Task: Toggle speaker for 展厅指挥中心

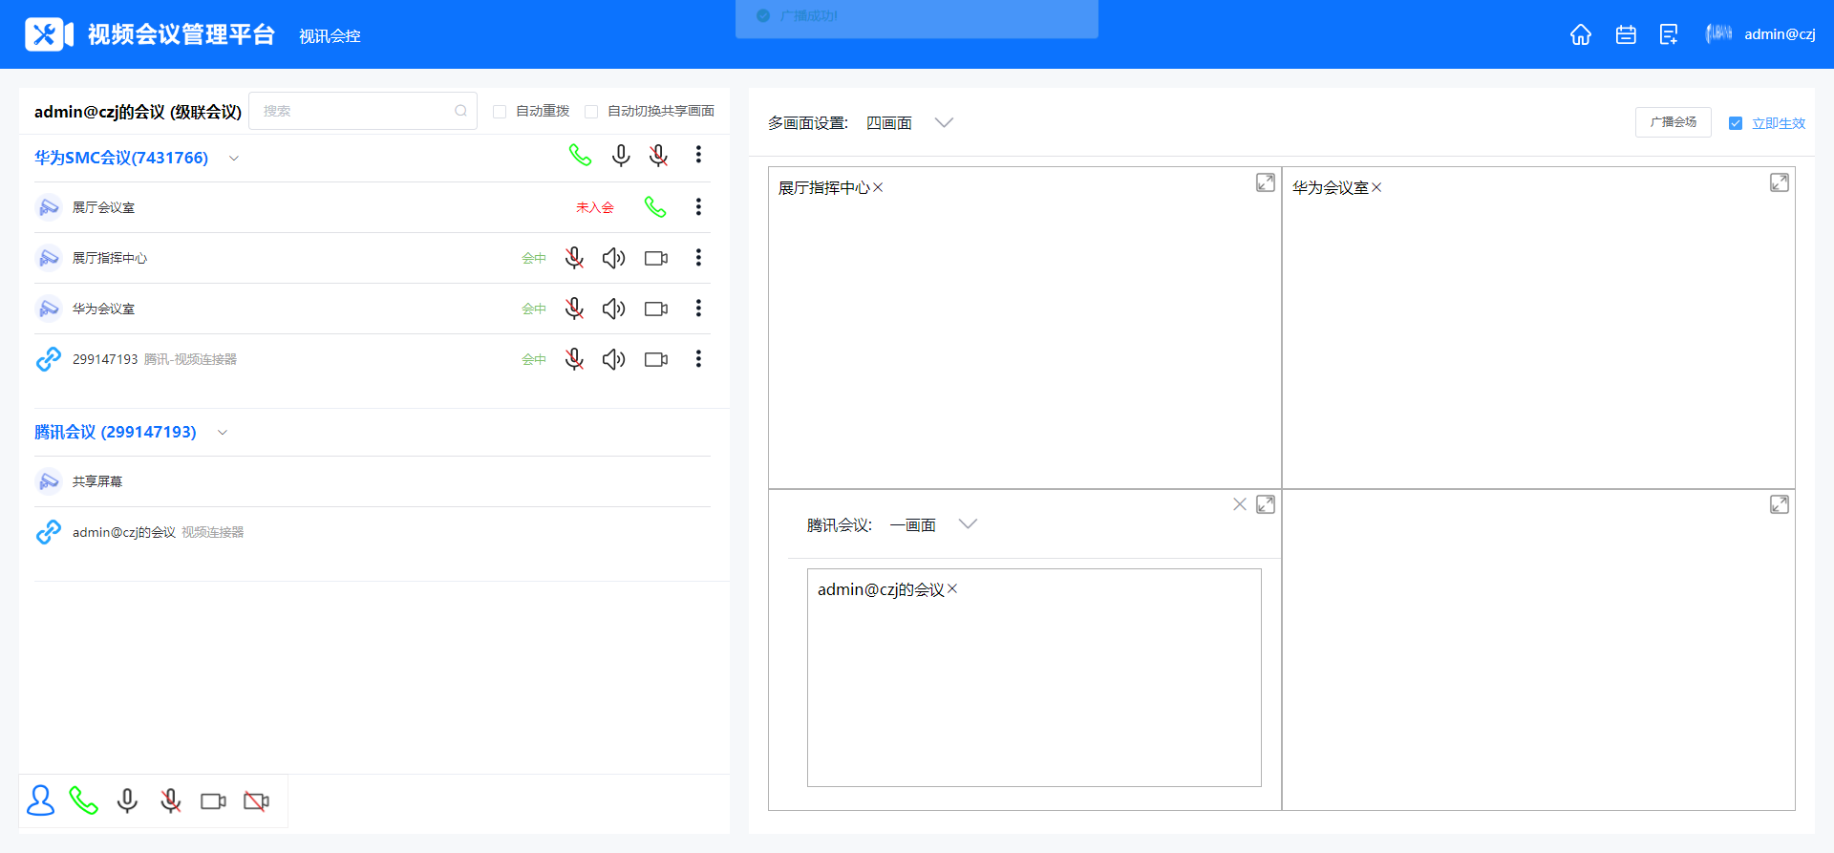Action: (x=614, y=258)
